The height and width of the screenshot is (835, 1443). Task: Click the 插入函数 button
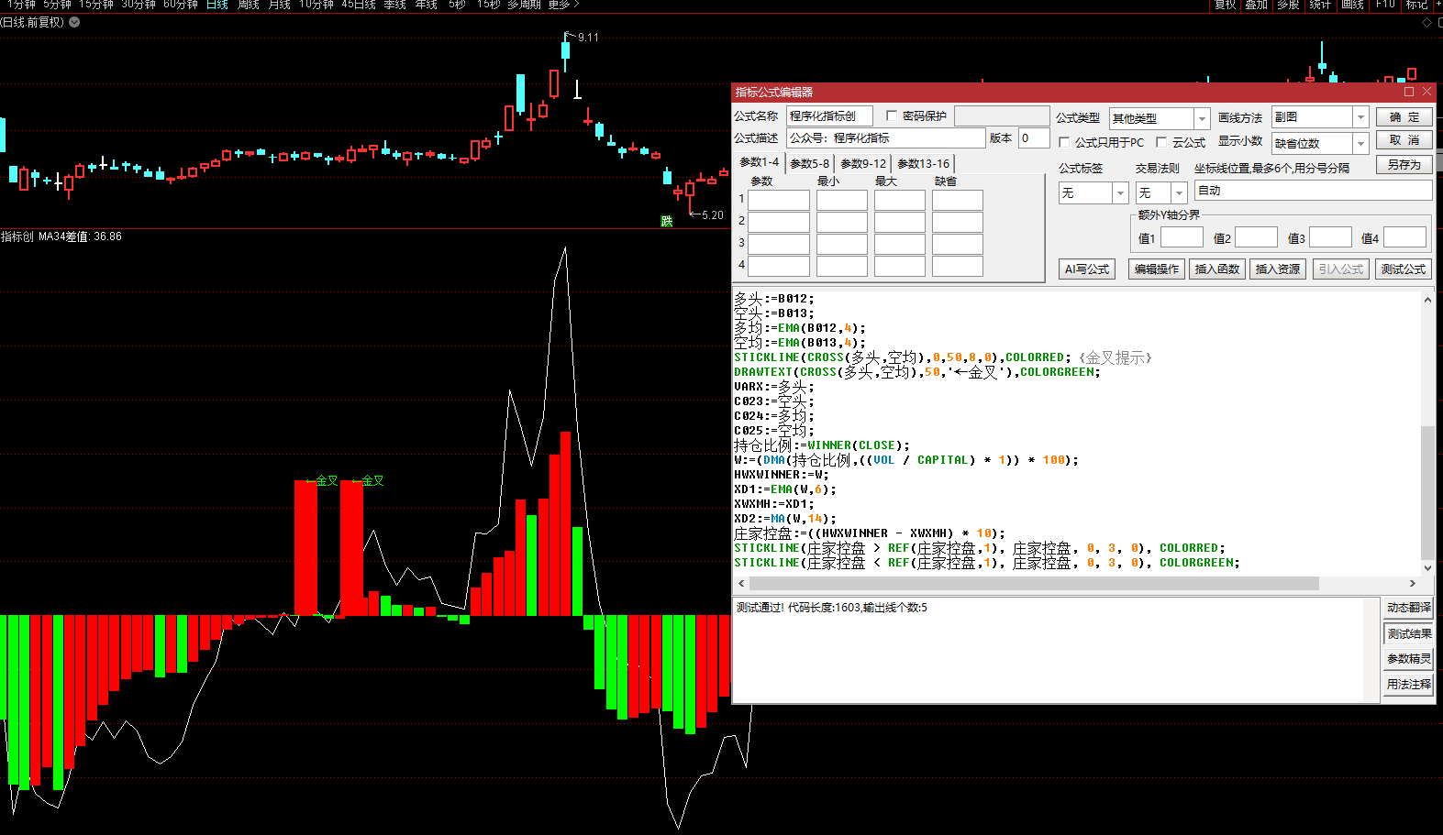1216,269
